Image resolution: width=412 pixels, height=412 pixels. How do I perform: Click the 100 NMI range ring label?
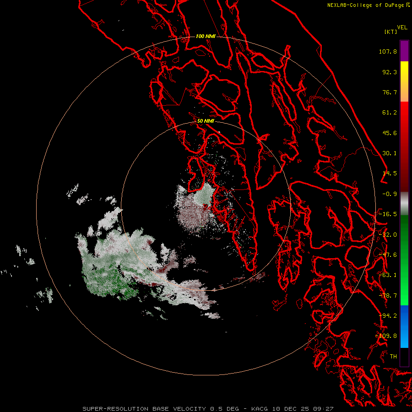click(206, 36)
